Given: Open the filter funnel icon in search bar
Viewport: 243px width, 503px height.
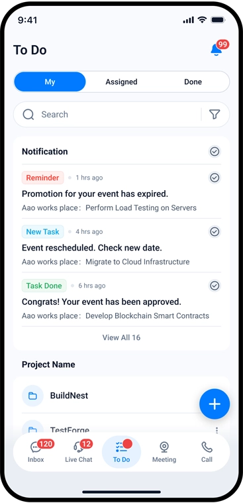Looking at the screenshot, I should click(x=215, y=115).
